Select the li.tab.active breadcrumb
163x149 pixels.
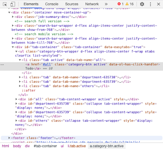[77, 146]
